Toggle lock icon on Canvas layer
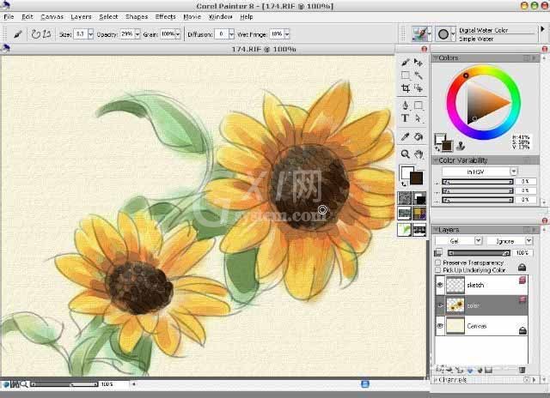Image resolution: width=550 pixels, height=398 pixels. pyautogui.click(x=522, y=330)
